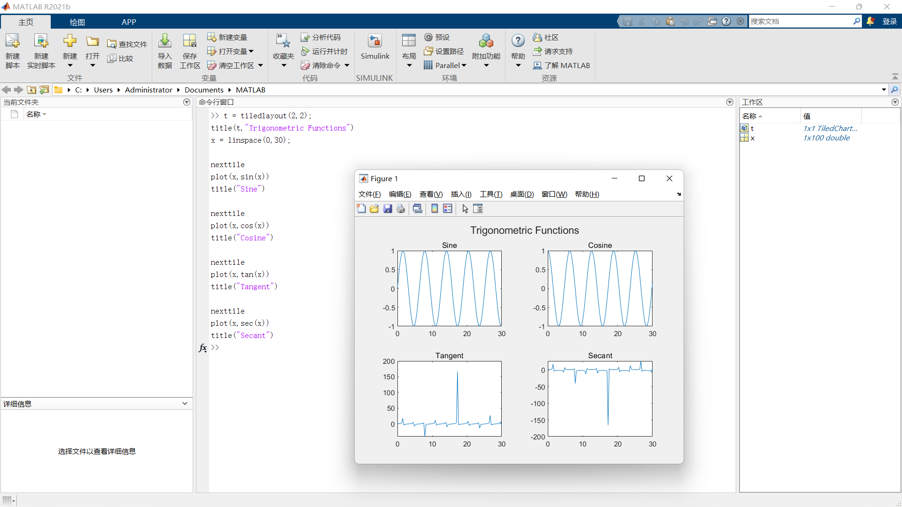Click the Import Data (导入数据) icon
902x507 pixels.
pyautogui.click(x=164, y=41)
